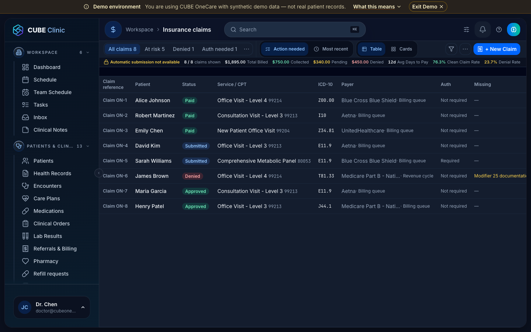Viewport: 531px width, 332px height.
Task: Select the All claims 8 tab
Action: pyautogui.click(x=122, y=49)
